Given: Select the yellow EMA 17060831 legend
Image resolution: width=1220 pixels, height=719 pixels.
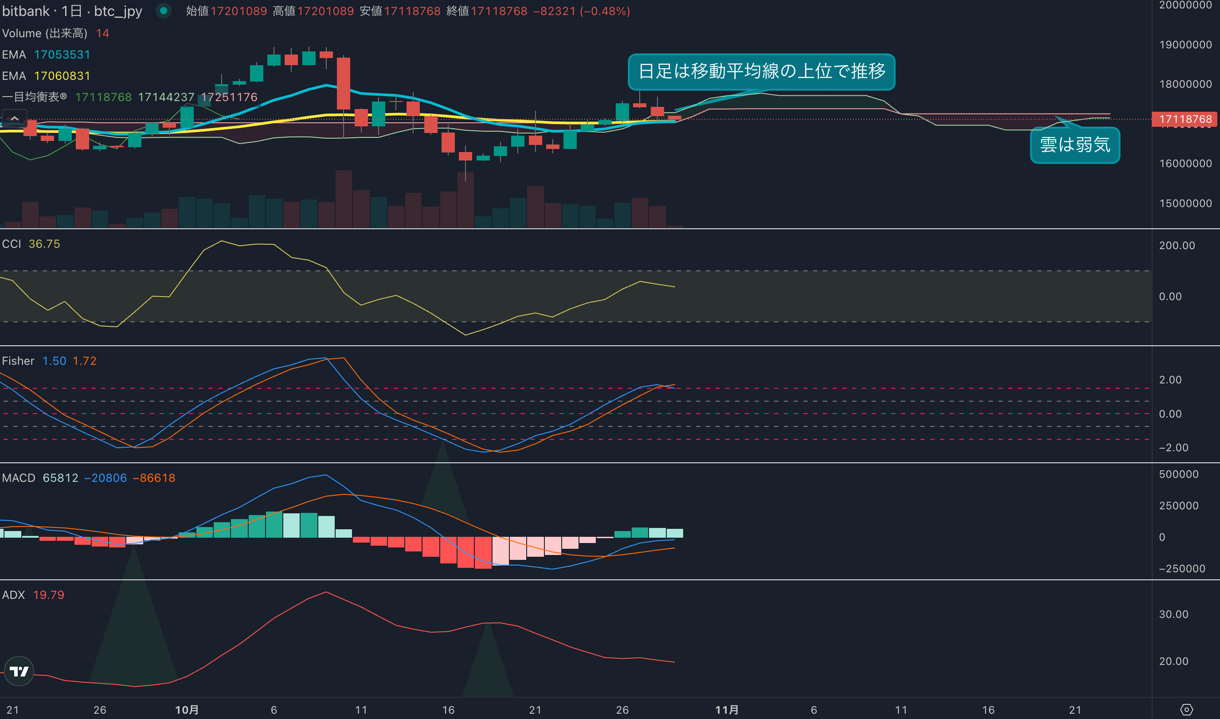Looking at the screenshot, I should click(x=46, y=76).
